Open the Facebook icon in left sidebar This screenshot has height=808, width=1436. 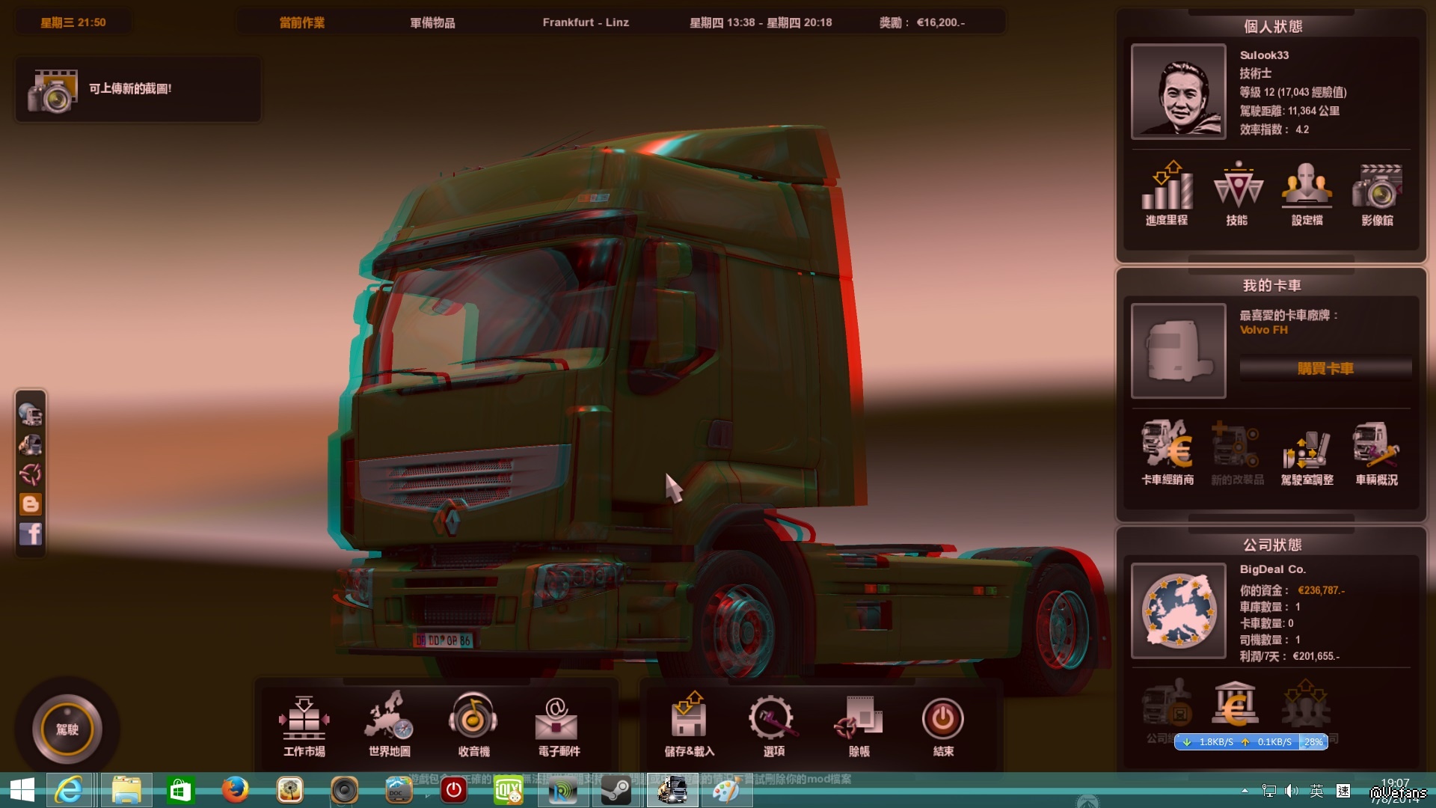tap(31, 534)
